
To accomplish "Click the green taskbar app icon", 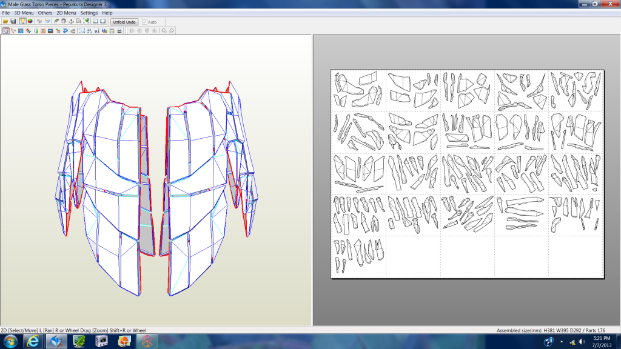I will pos(79,342).
